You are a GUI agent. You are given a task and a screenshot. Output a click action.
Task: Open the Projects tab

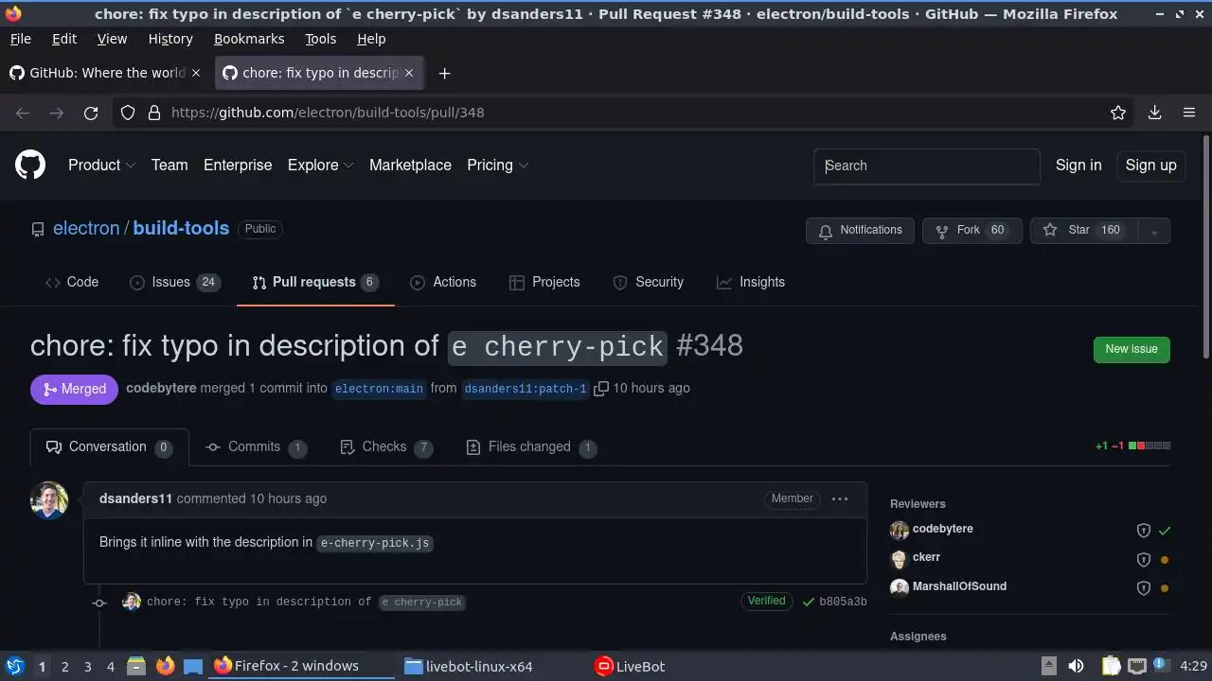click(x=544, y=282)
